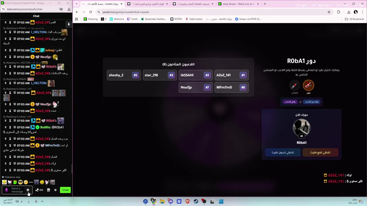Open the Habit tracker bookmark
Image resolution: width=367 pixels, height=206 pixels.
(194, 19)
